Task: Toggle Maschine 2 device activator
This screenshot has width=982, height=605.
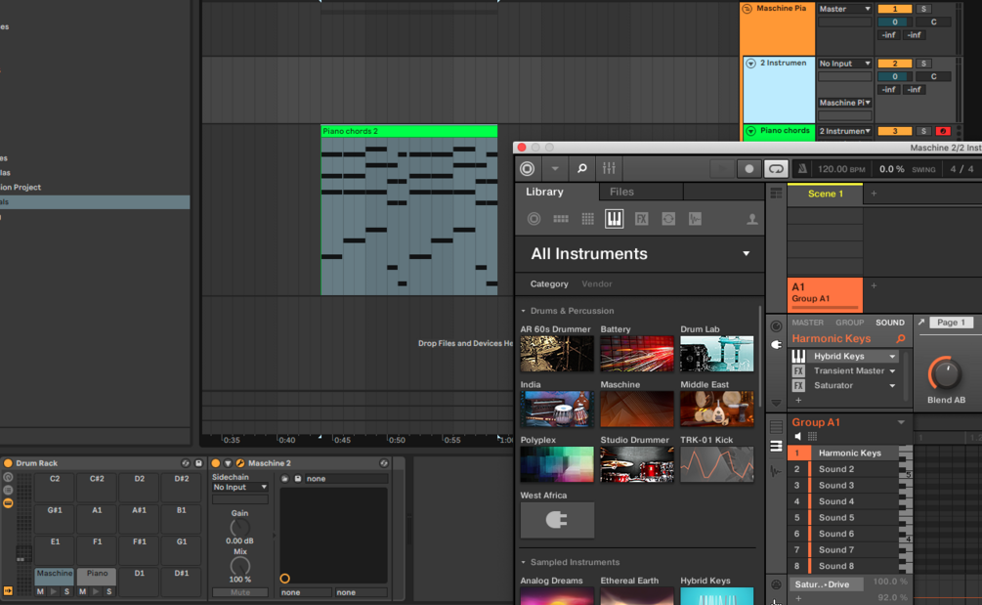Action: click(x=215, y=463)
